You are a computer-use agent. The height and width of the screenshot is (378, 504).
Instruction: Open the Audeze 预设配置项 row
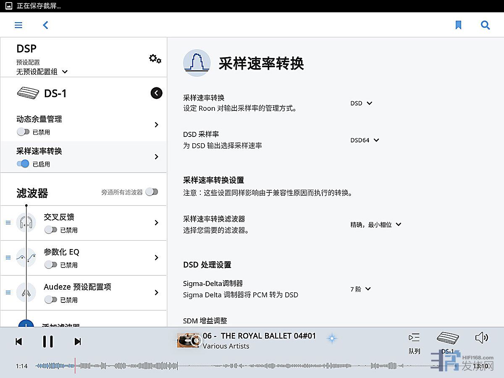point(101,292)
